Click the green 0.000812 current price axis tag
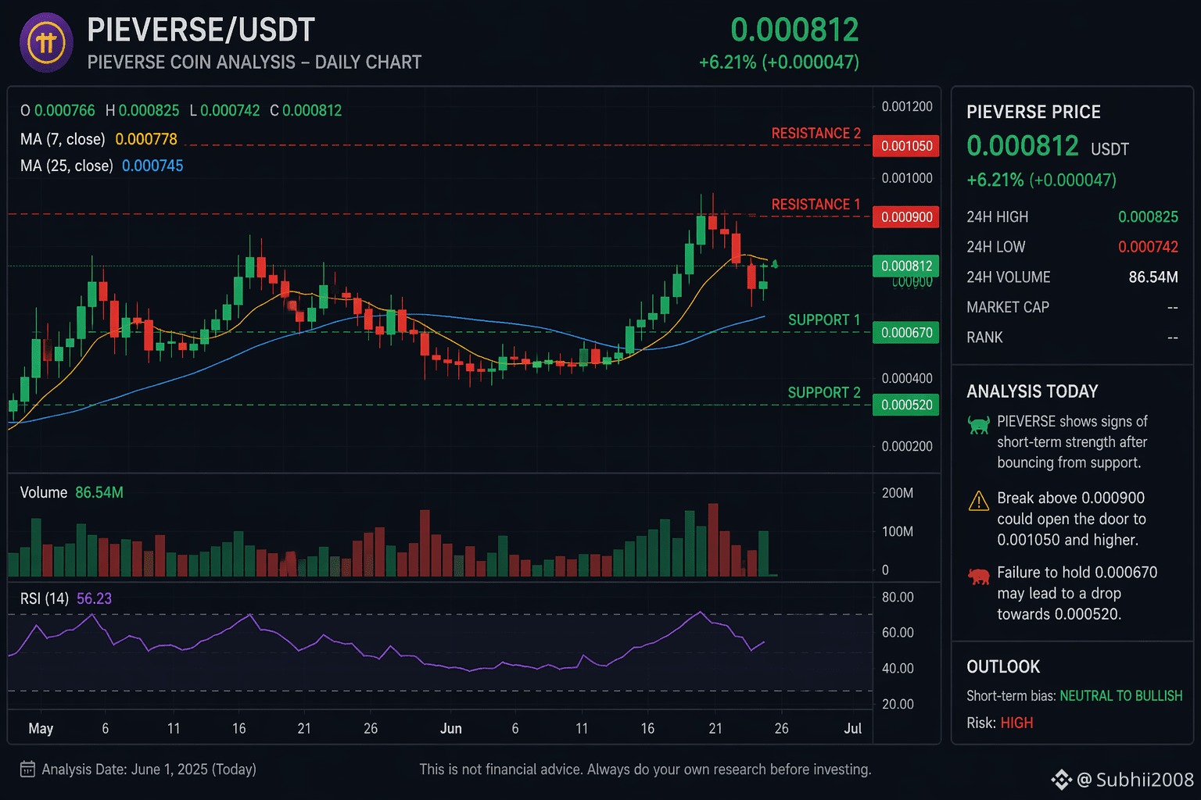1201x800 pixels. pos(906,266)
